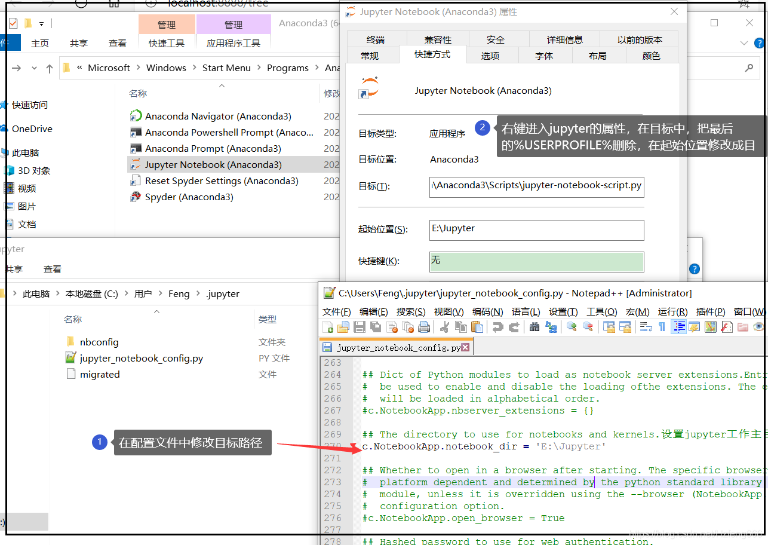Select jupyter_notebook_config.py in file list
Image resolution: width=768 pixels, height=545 pixels.
(x=141, y=358)
